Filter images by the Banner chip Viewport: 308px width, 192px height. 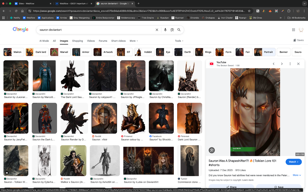pyautogui.click(x=284, y=52)
